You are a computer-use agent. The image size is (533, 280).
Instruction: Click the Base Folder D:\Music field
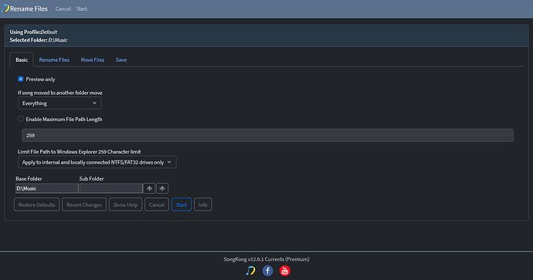pos(47,188)
